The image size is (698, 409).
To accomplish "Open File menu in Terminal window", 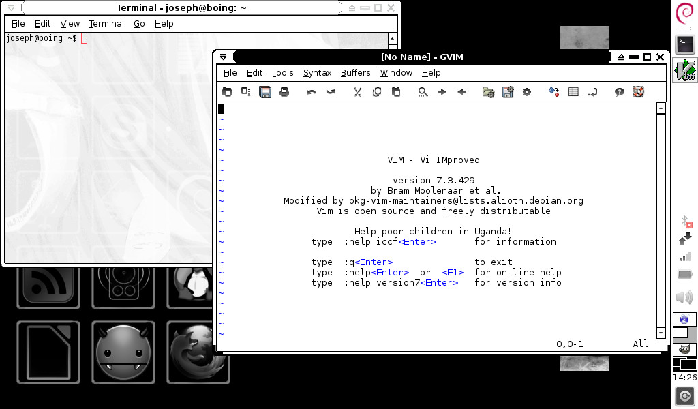I will (x=18, y=24).
